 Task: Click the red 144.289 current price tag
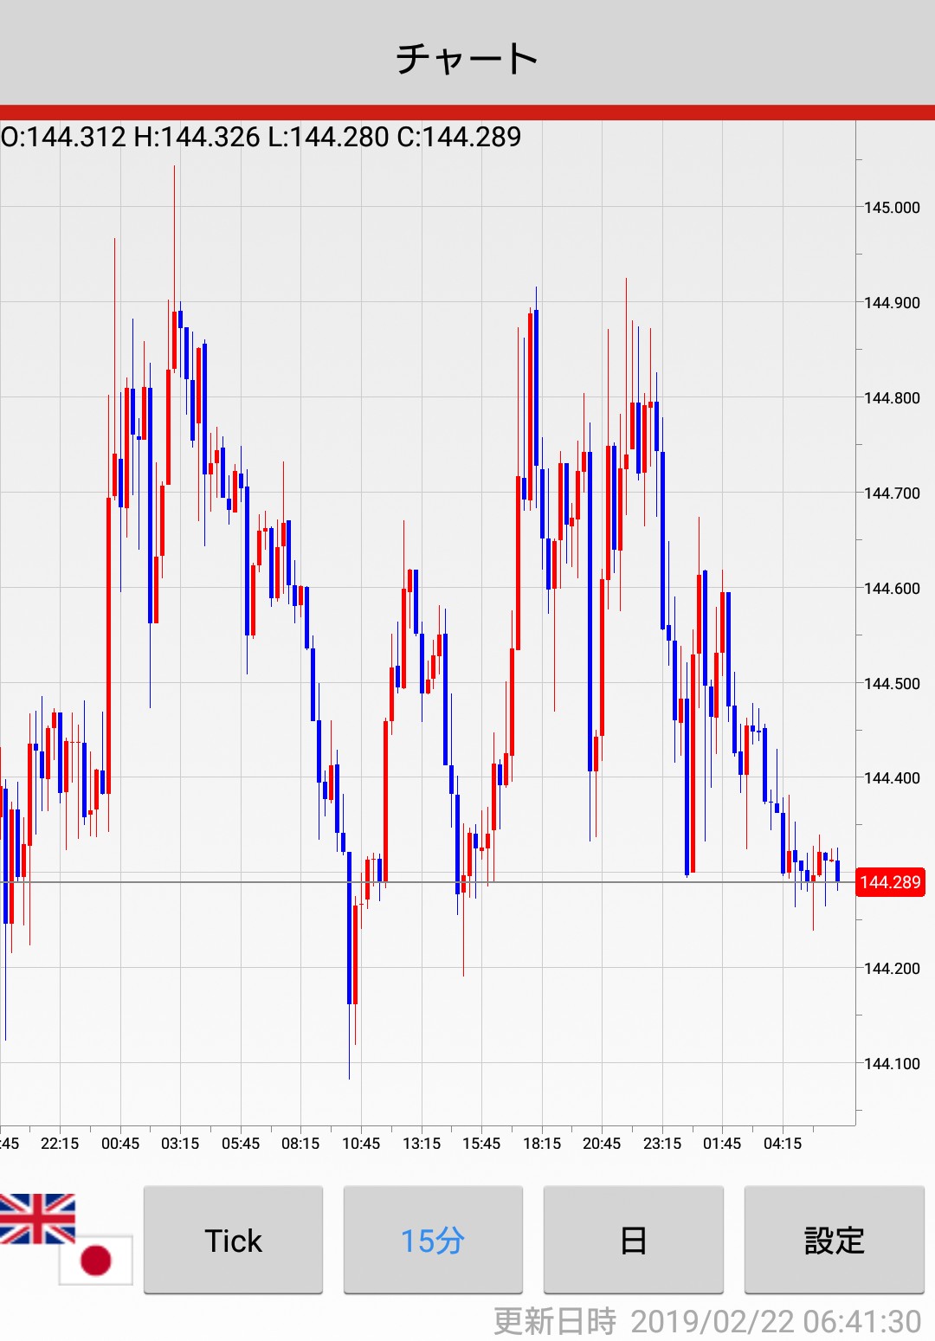[890, 882]
